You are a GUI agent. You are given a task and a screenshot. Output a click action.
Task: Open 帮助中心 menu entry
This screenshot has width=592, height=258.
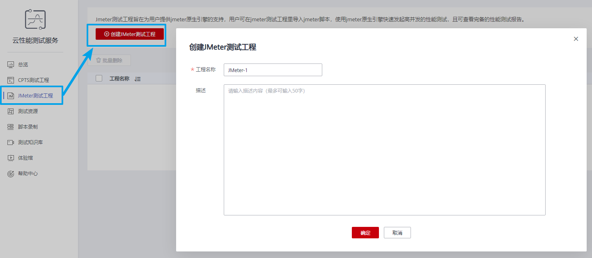click(28, 174)
